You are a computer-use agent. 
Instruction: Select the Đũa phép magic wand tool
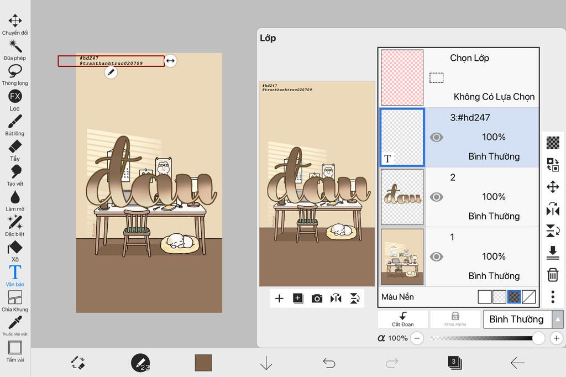pos(15,50)
